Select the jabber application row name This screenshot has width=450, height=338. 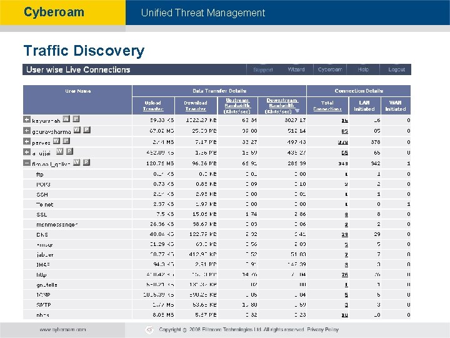45,255
